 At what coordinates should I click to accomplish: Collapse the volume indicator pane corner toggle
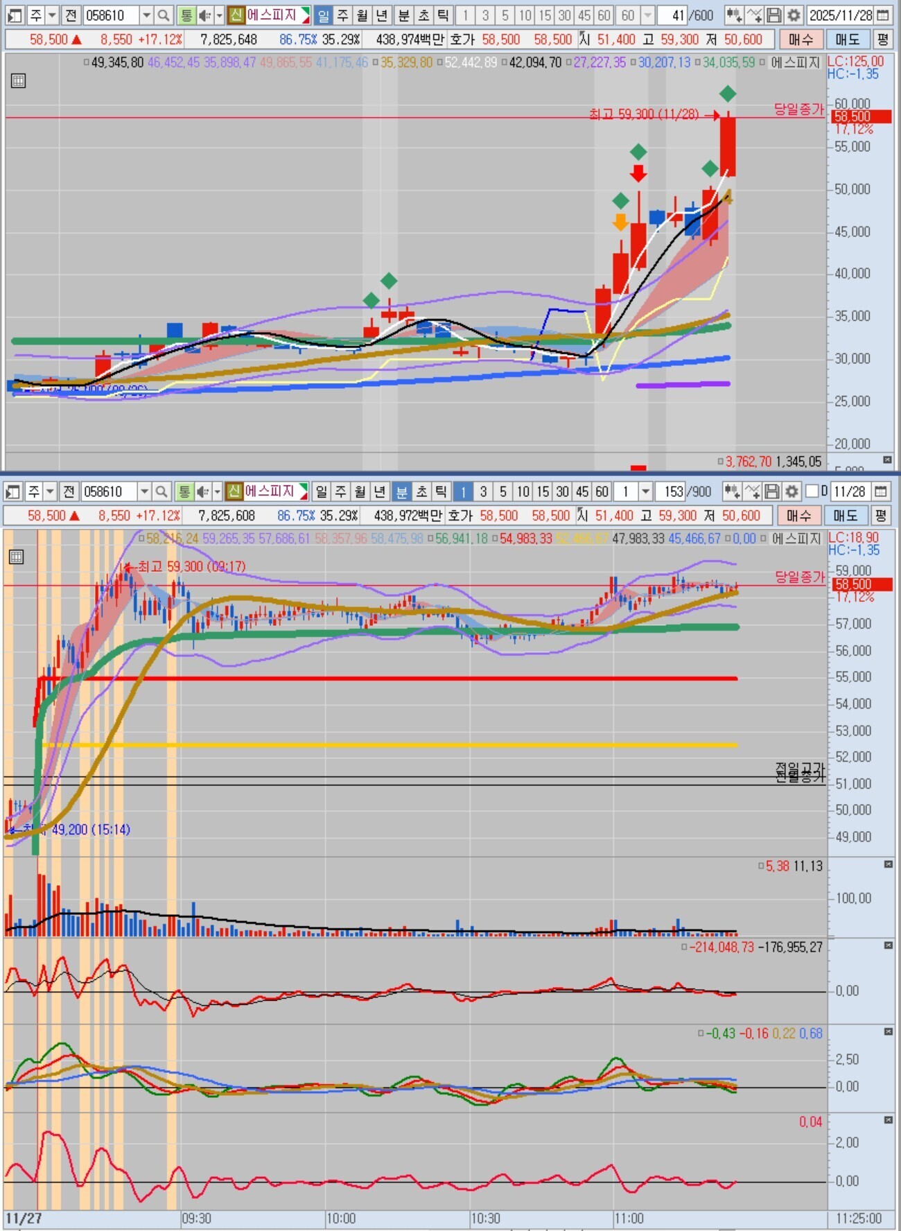(x=889, y=864)
